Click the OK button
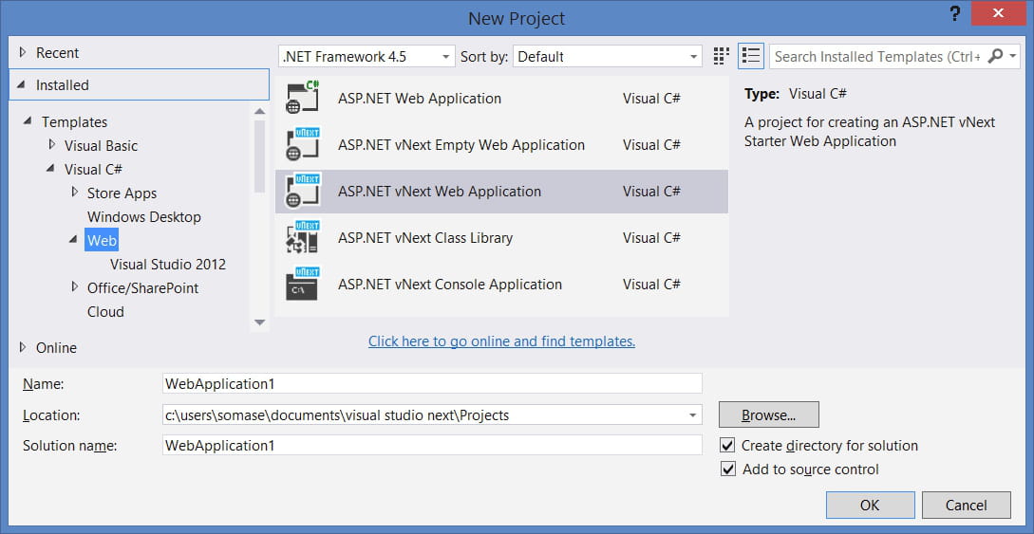 click(x=871, y=505)
